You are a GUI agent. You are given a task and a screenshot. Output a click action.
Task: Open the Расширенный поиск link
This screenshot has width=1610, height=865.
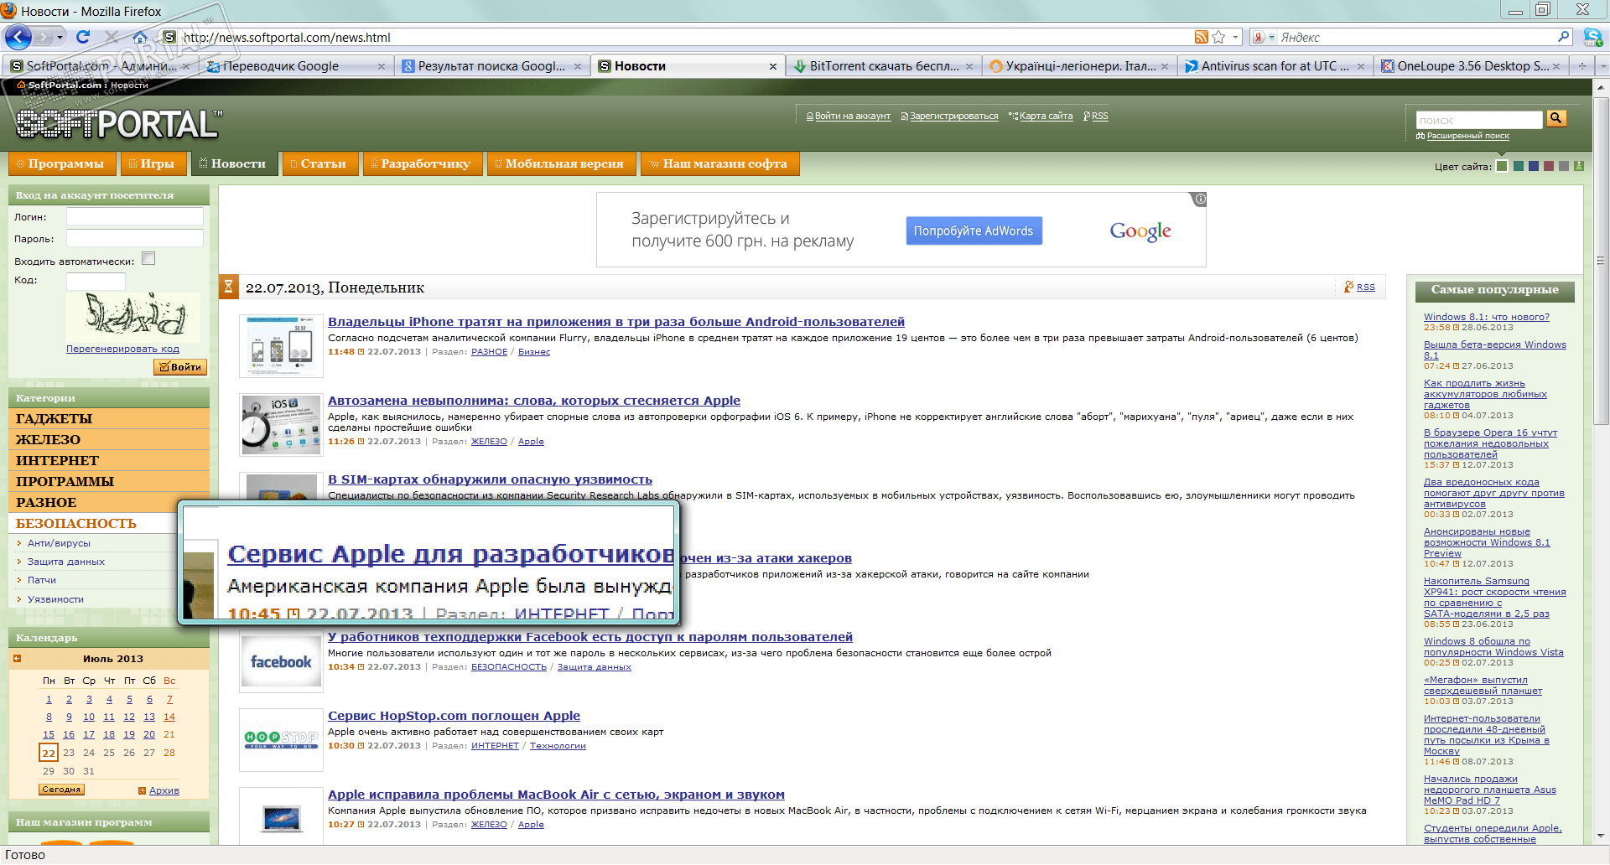(x=1467, y=136)
